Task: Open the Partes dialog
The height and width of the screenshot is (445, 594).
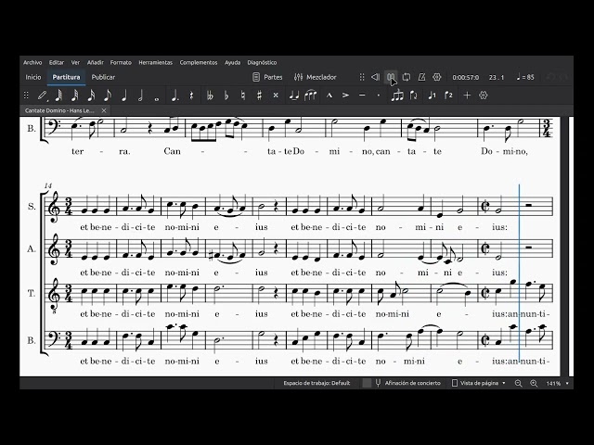Action: tap(267, 77)
